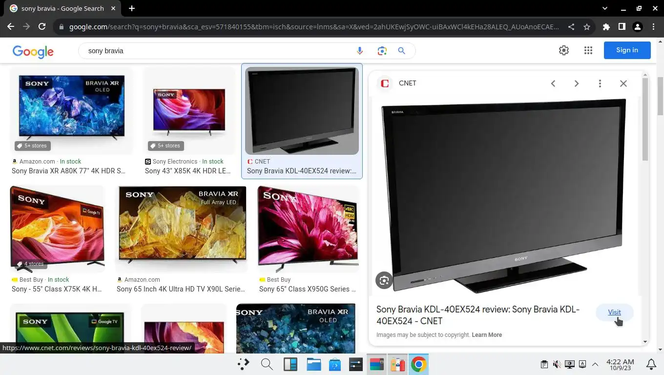Visit the CNET review page
Screen dimensions: 664x375
tap(614, 312)
